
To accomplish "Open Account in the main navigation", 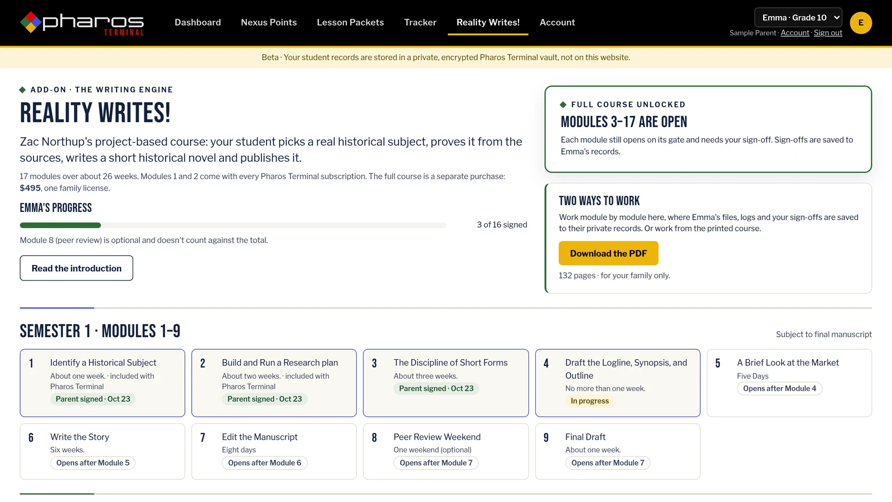I will tap(557, 22).
